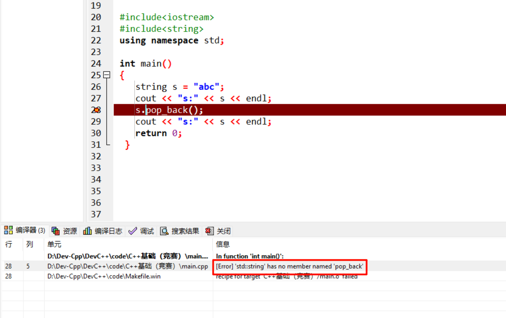Collapse the main function fold marker
Screen dimensions: 506x318
(107, 75)
